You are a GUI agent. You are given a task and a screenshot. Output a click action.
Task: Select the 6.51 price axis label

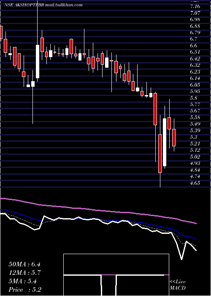pos(195,52)
